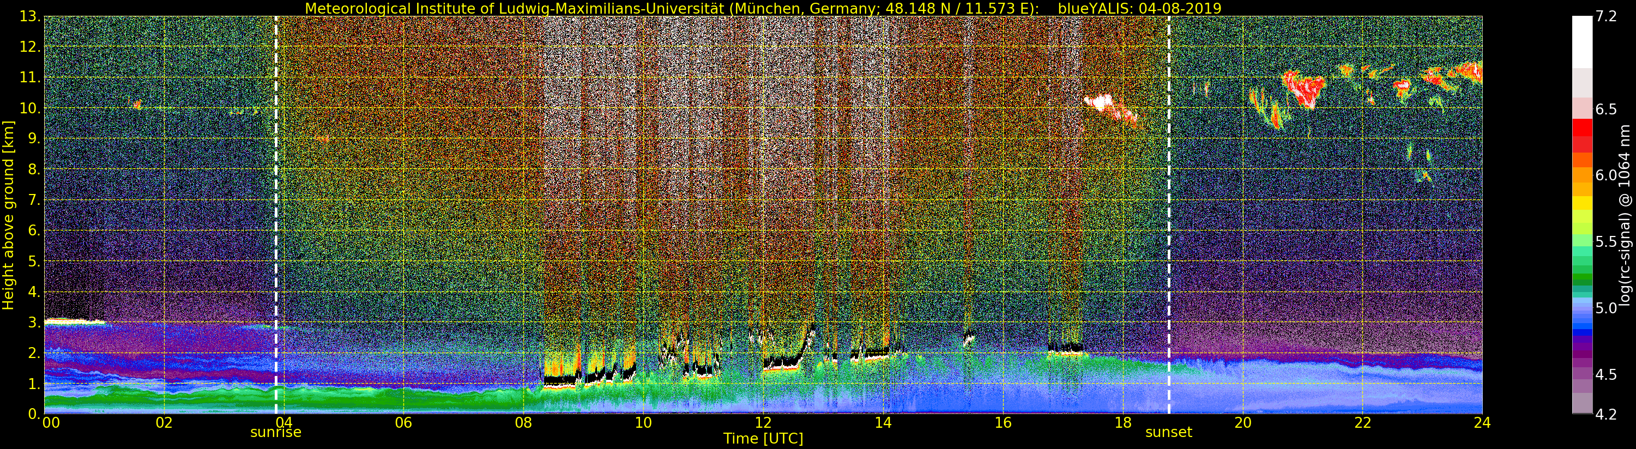Click the time axis tick labeled 06
Viewport: 1636px width, 449px height.
(403, 423)
